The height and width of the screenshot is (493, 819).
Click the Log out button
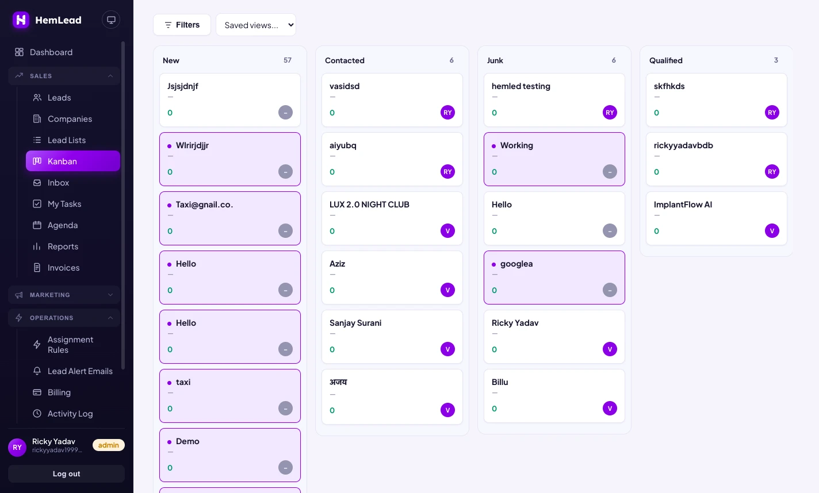pyautogui.click(x=66, y=474)
